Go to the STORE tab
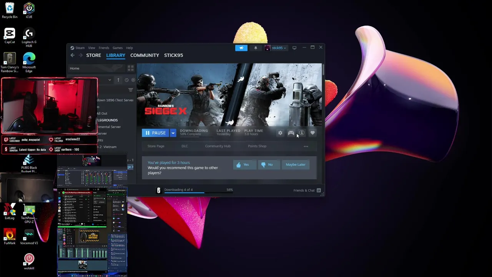 coord(93,55)
